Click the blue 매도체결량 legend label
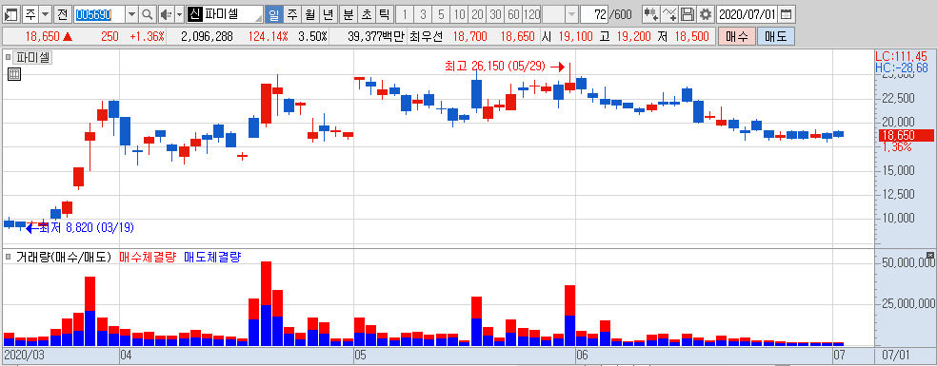This screenshot has height=366, width=937. click(x=212, y=258)
